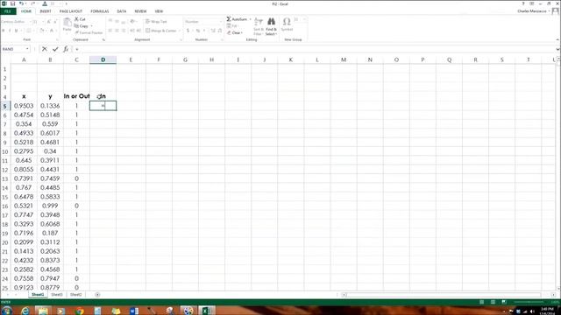Open the Font name combo box
This screenshot has width=561, height=315.
16,22
